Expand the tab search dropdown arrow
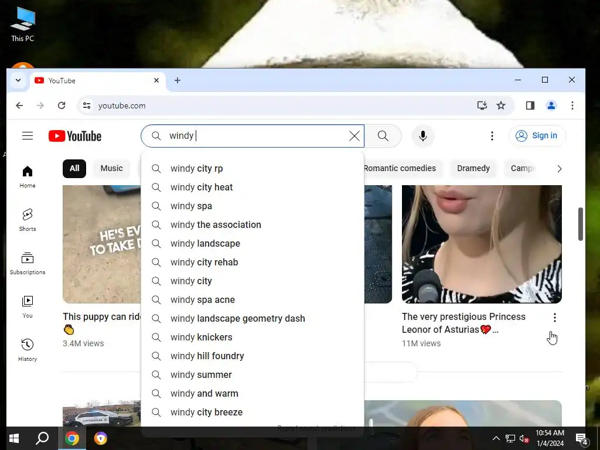Screen dimensions: 600x450 [18, 80]
